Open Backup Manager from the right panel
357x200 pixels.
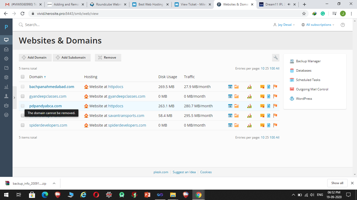[308, 61]
